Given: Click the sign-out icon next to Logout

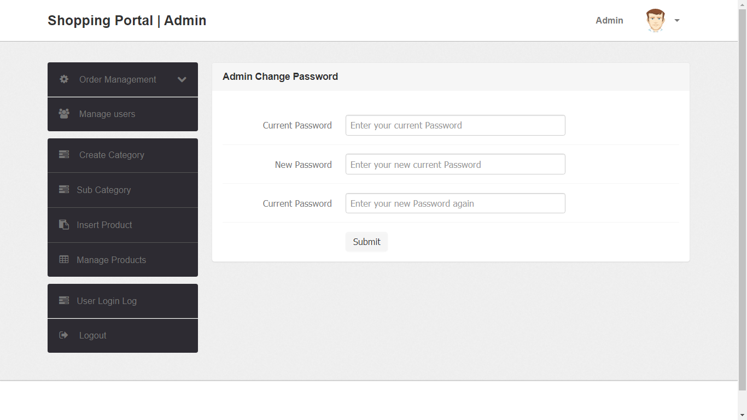Looking at the screenshot, I should point(64,335).
